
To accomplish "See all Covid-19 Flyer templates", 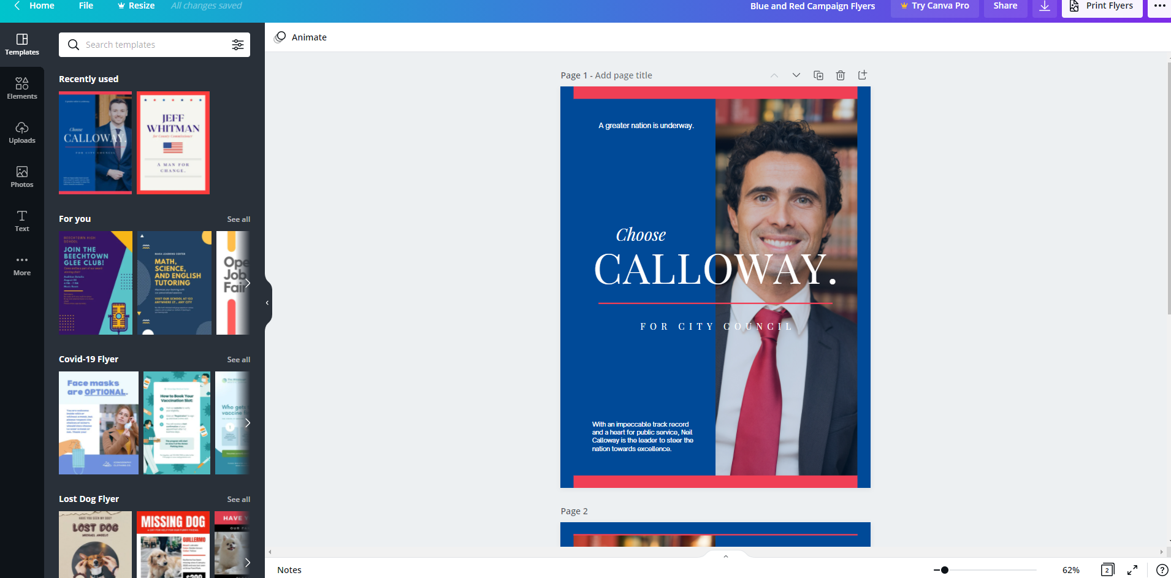I will point(238,360).
